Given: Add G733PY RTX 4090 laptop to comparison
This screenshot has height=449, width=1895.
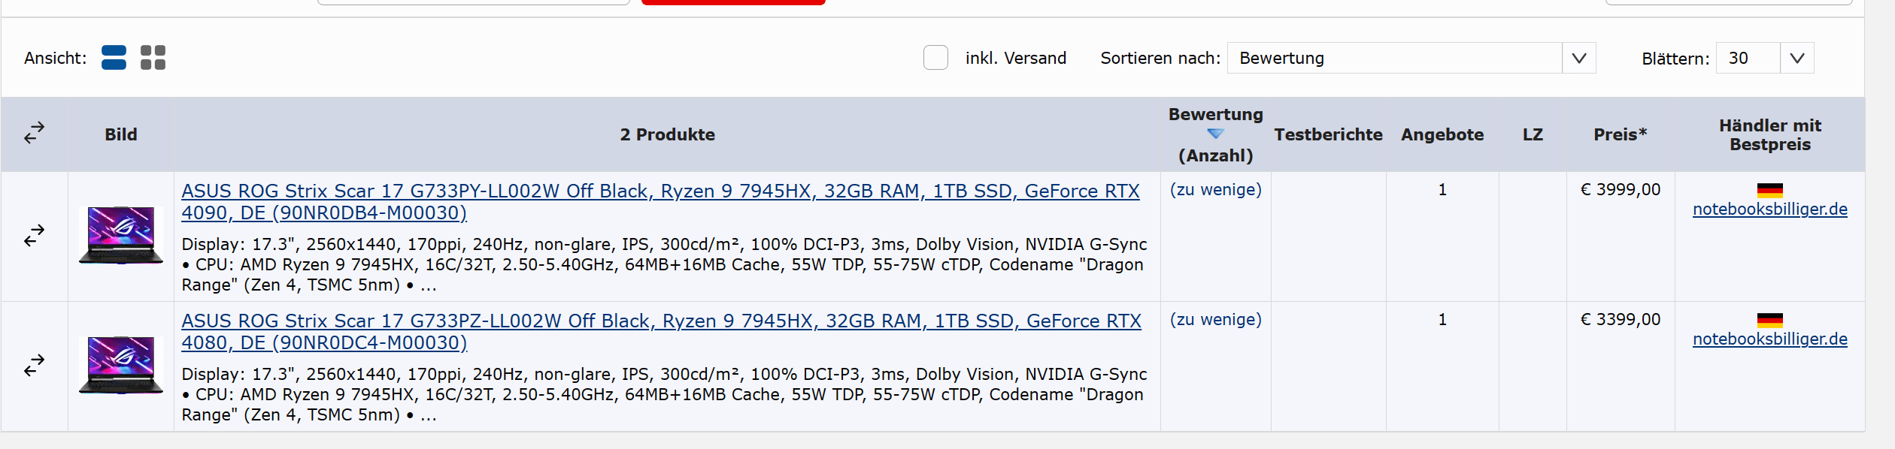Looking at the screenshot, I should tap(34, 236).
